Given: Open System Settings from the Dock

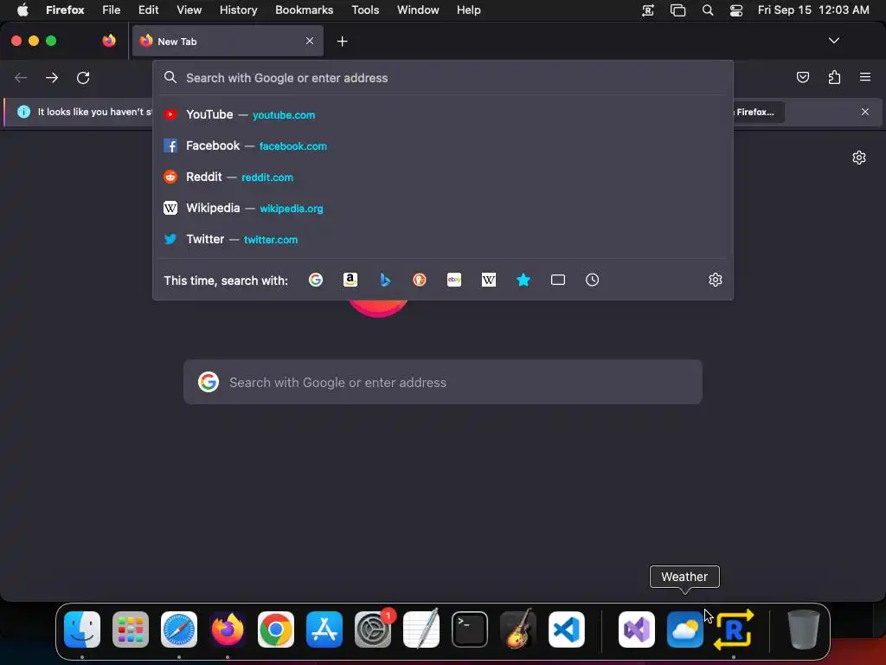Looking at the screenshot, I should tap(373, 629).
